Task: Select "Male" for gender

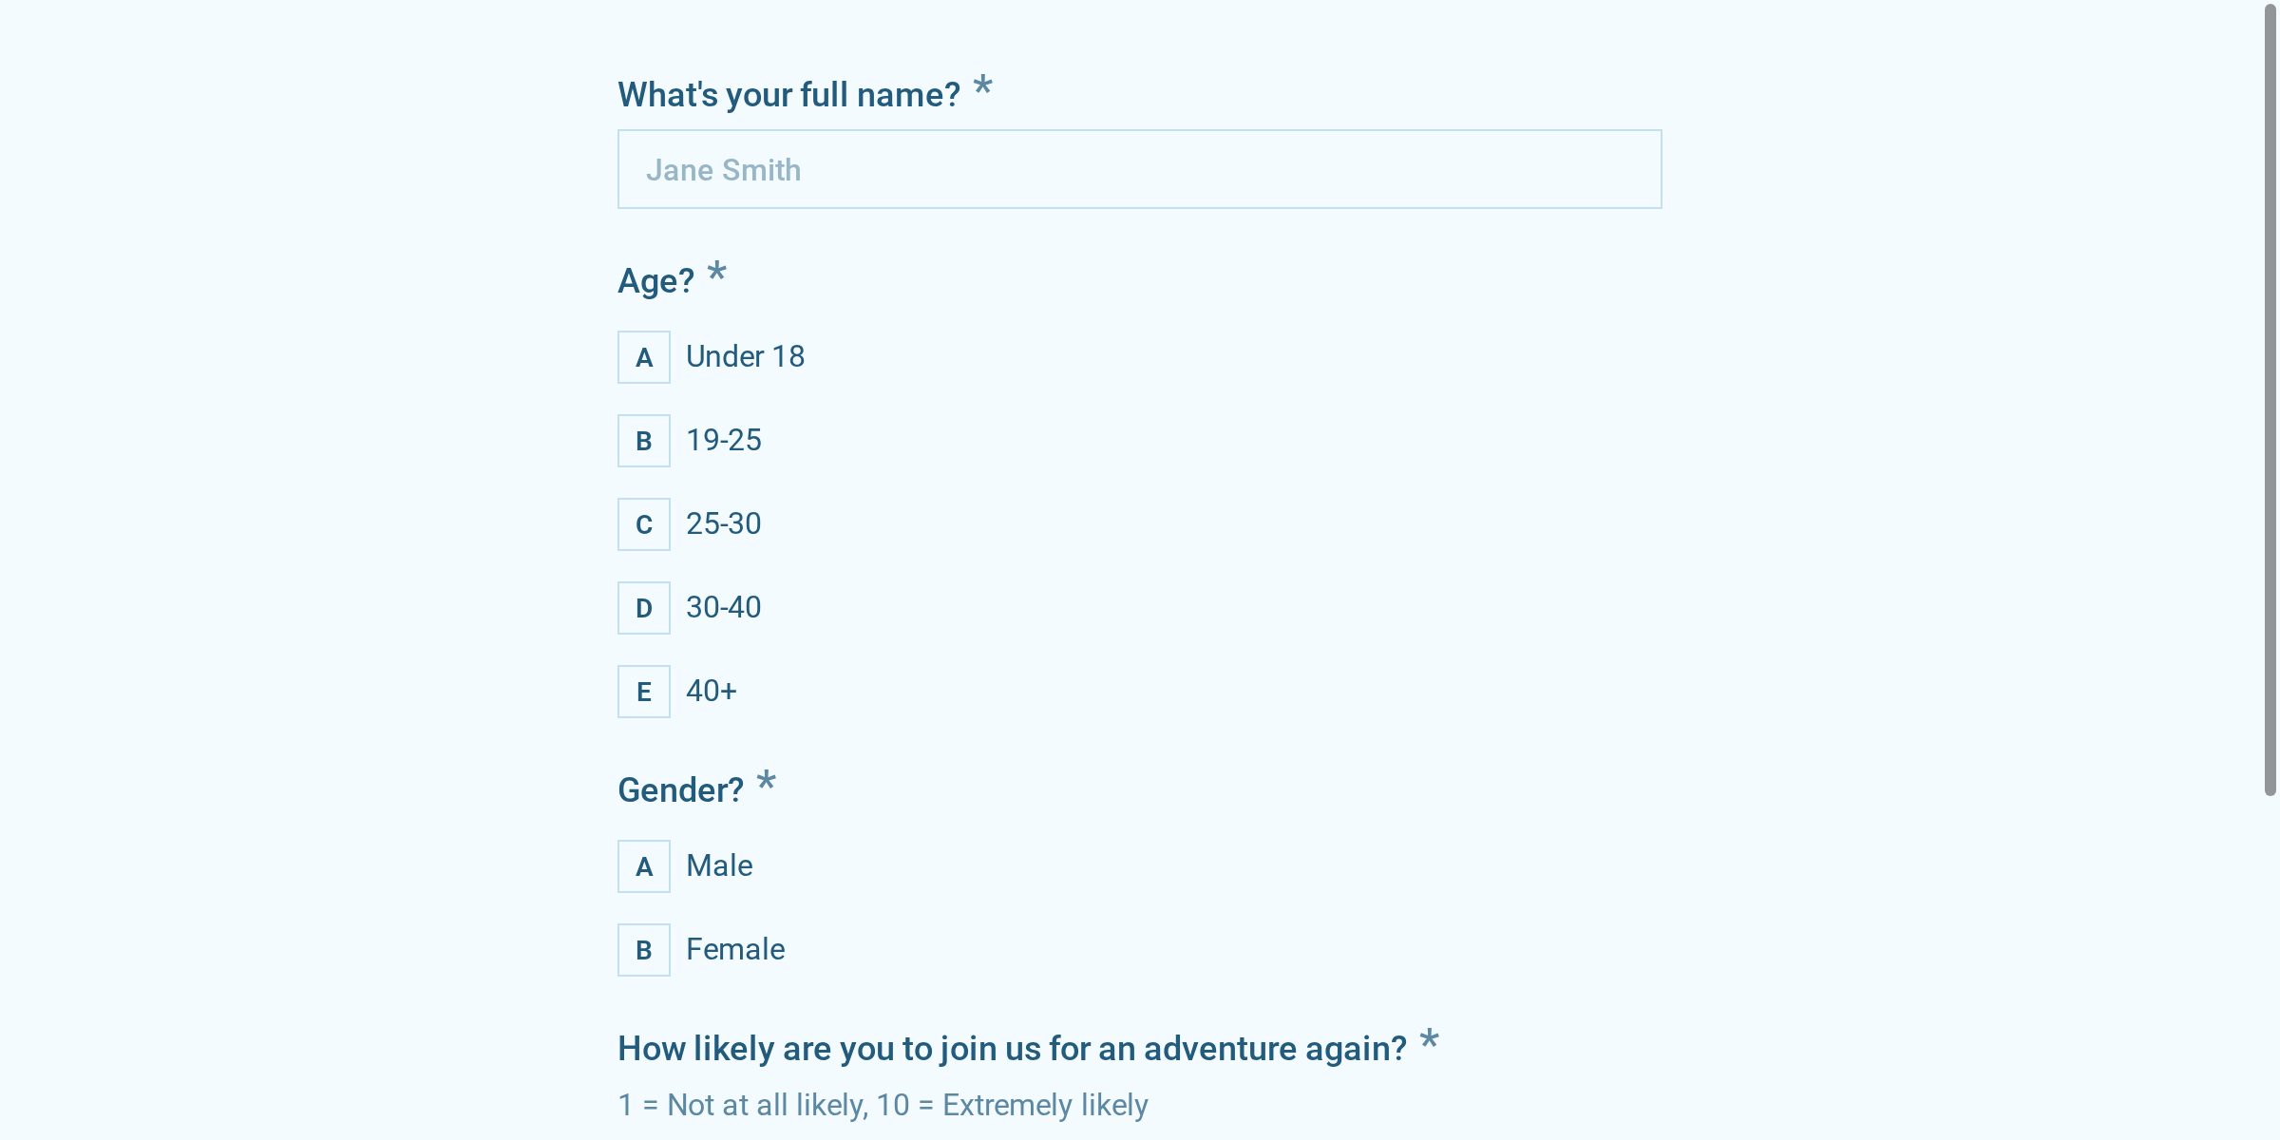Action: coord(719,865)
